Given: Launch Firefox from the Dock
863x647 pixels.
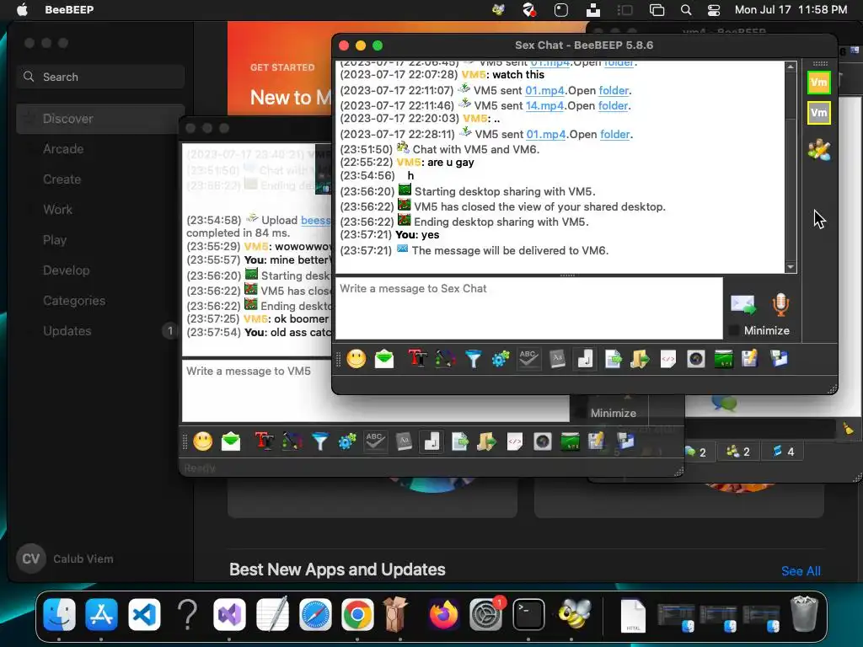Looking at the screenshot, I should (x=443, y=614).
